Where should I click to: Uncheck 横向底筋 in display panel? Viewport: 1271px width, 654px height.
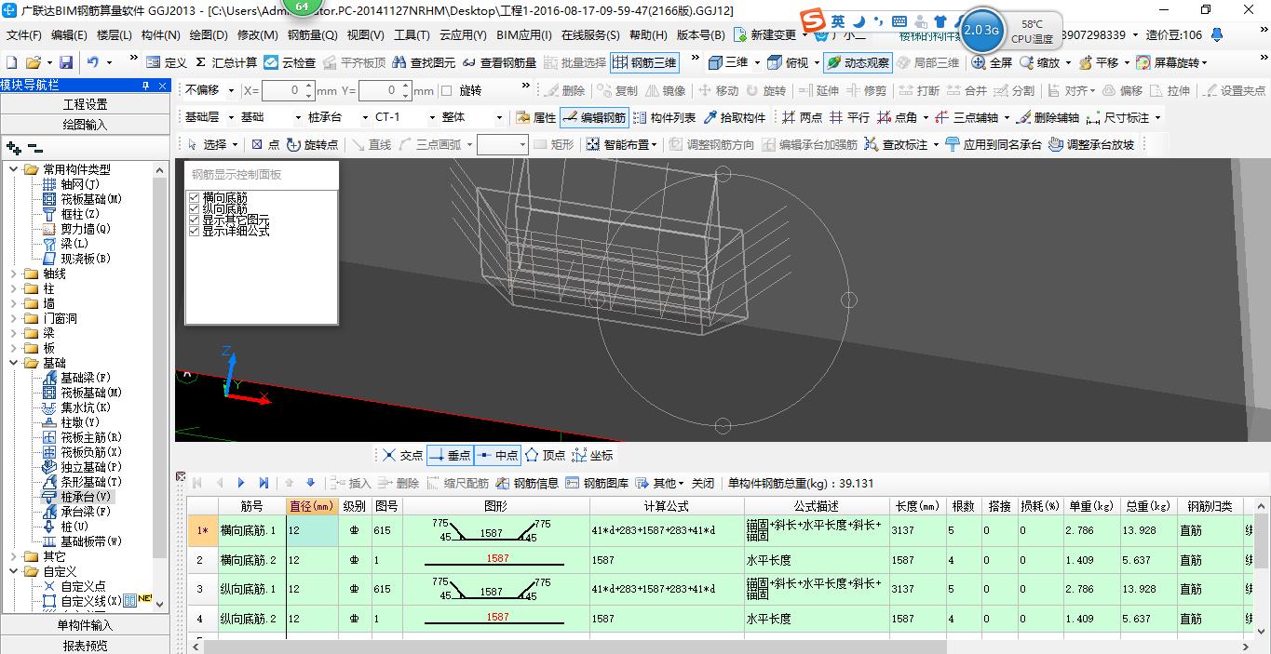click(x=195, y=198)
